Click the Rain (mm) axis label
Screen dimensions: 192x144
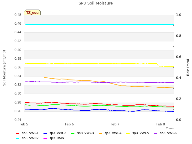[x=188, y=67]
